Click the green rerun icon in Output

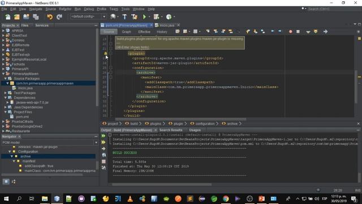click(104, 136)
